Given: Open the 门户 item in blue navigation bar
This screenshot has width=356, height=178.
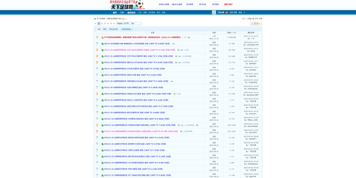Looking at the screenshot, I should coord(122,13).
